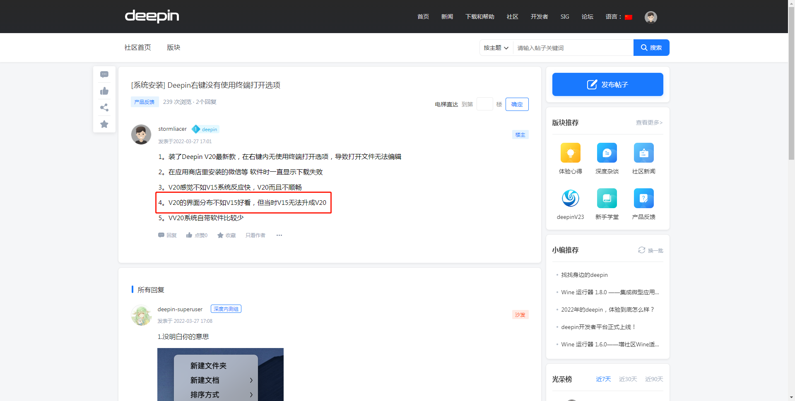This screenshot has height=401, width=795.
Task: Click the 产品反馈 tag under post title
Action: coord(145,102)
